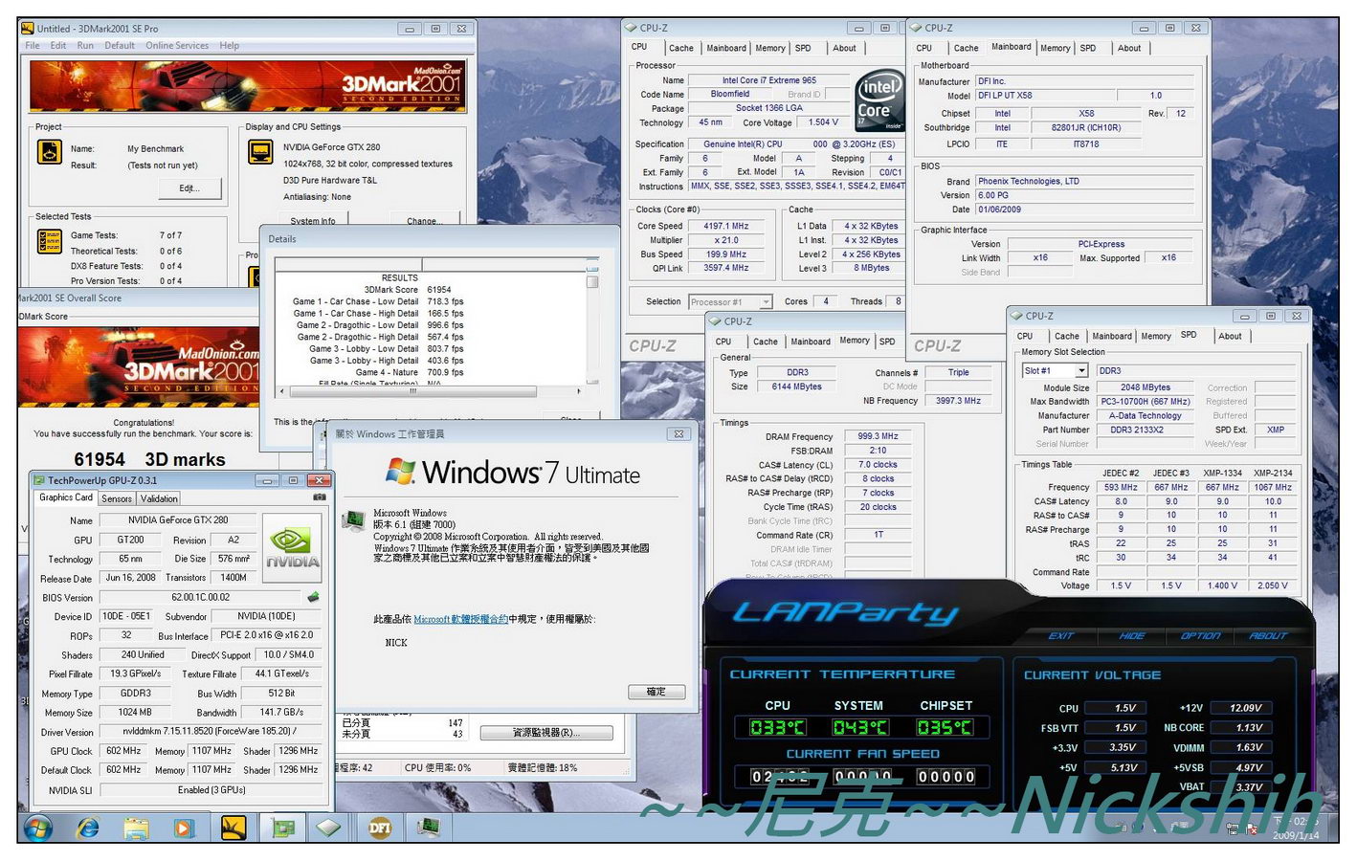The height and width of the screenshot is (861, 1357).
Task: Click Microsoft license terms link
Action: (x=461, y=619)
